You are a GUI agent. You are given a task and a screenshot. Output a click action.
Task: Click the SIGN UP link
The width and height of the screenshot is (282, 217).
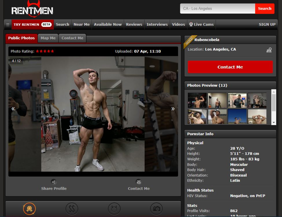267,25
